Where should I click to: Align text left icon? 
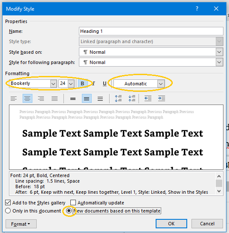click(14, 99)
